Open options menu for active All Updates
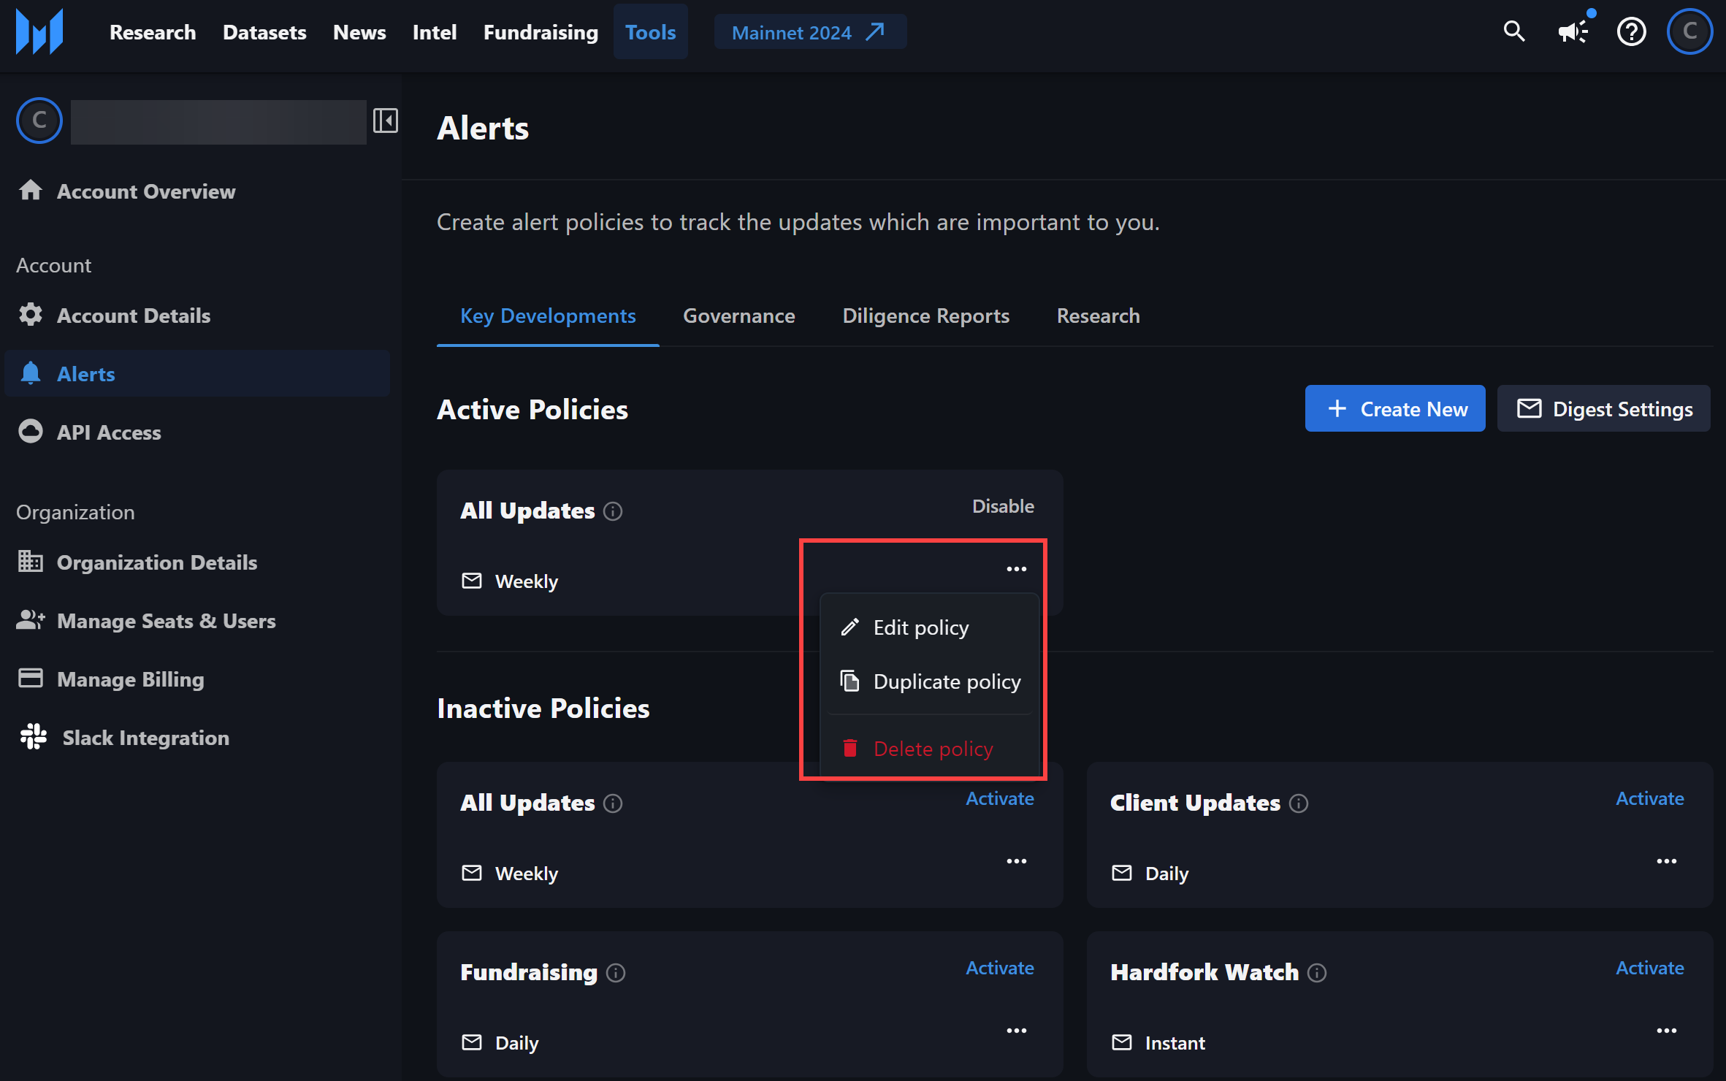Viewport: 1726px width, 1081px height. coord(1016,569)
